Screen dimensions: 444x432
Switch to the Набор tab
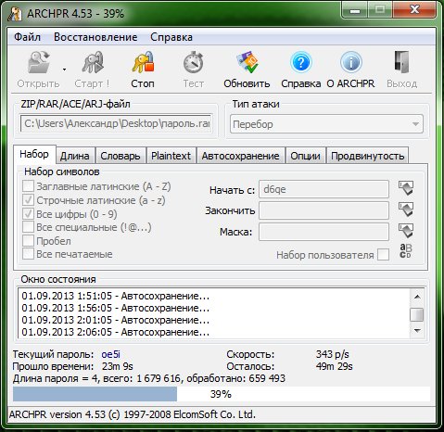tap(34, 154)
